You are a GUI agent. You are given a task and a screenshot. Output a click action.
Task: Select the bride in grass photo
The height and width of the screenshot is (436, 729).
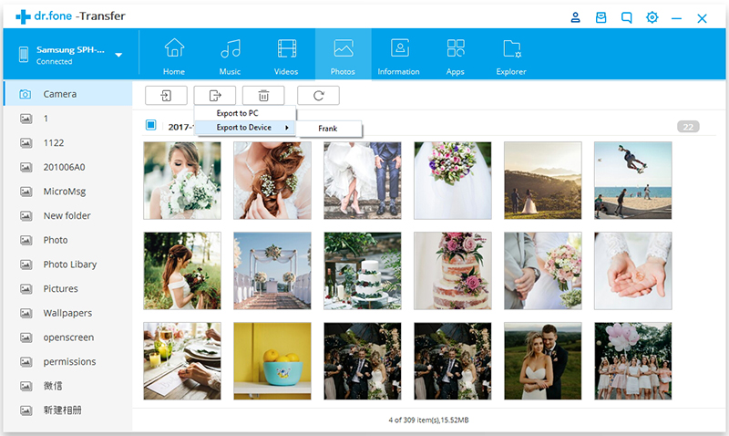(x=182, y=271)
